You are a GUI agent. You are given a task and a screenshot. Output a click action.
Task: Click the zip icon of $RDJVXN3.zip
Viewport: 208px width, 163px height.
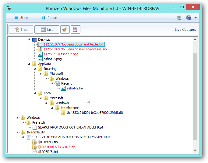click(x=34, y=147)
